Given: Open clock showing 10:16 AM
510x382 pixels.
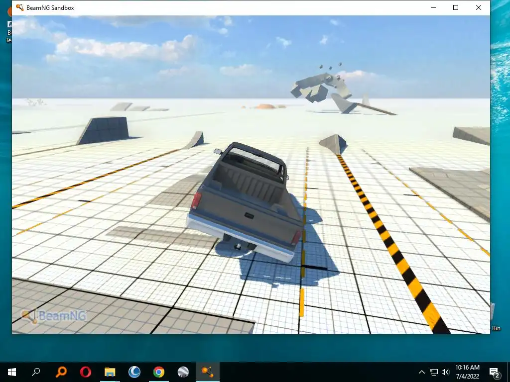Looking at the screenshot, I should pos(467,372).
